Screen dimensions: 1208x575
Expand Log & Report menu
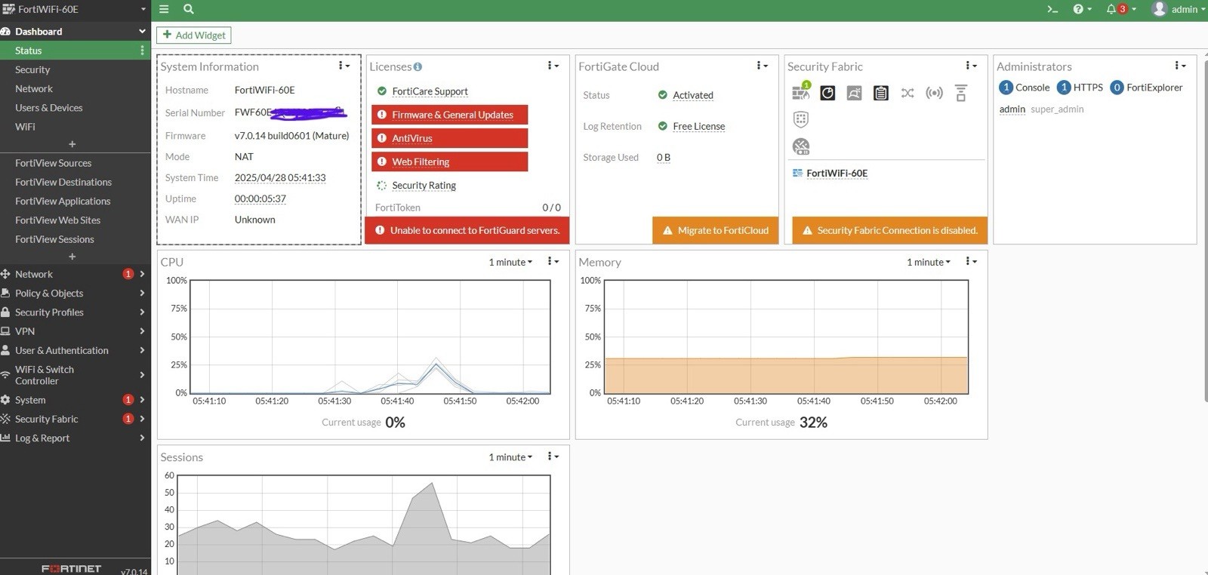click(75, 438)
